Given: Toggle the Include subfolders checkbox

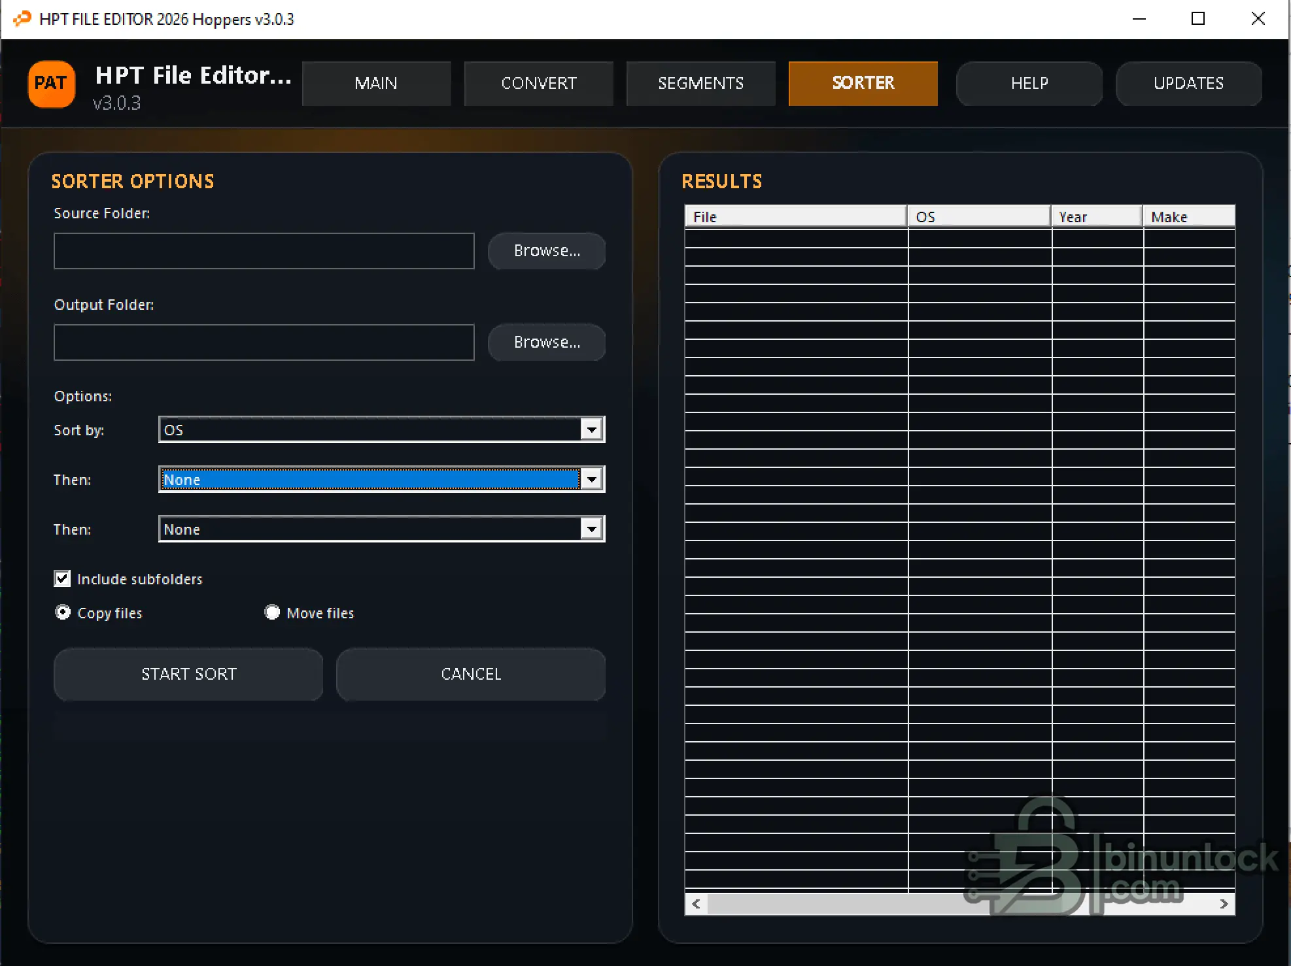Looking at the screenshot, I should click(x=62, y=578).
